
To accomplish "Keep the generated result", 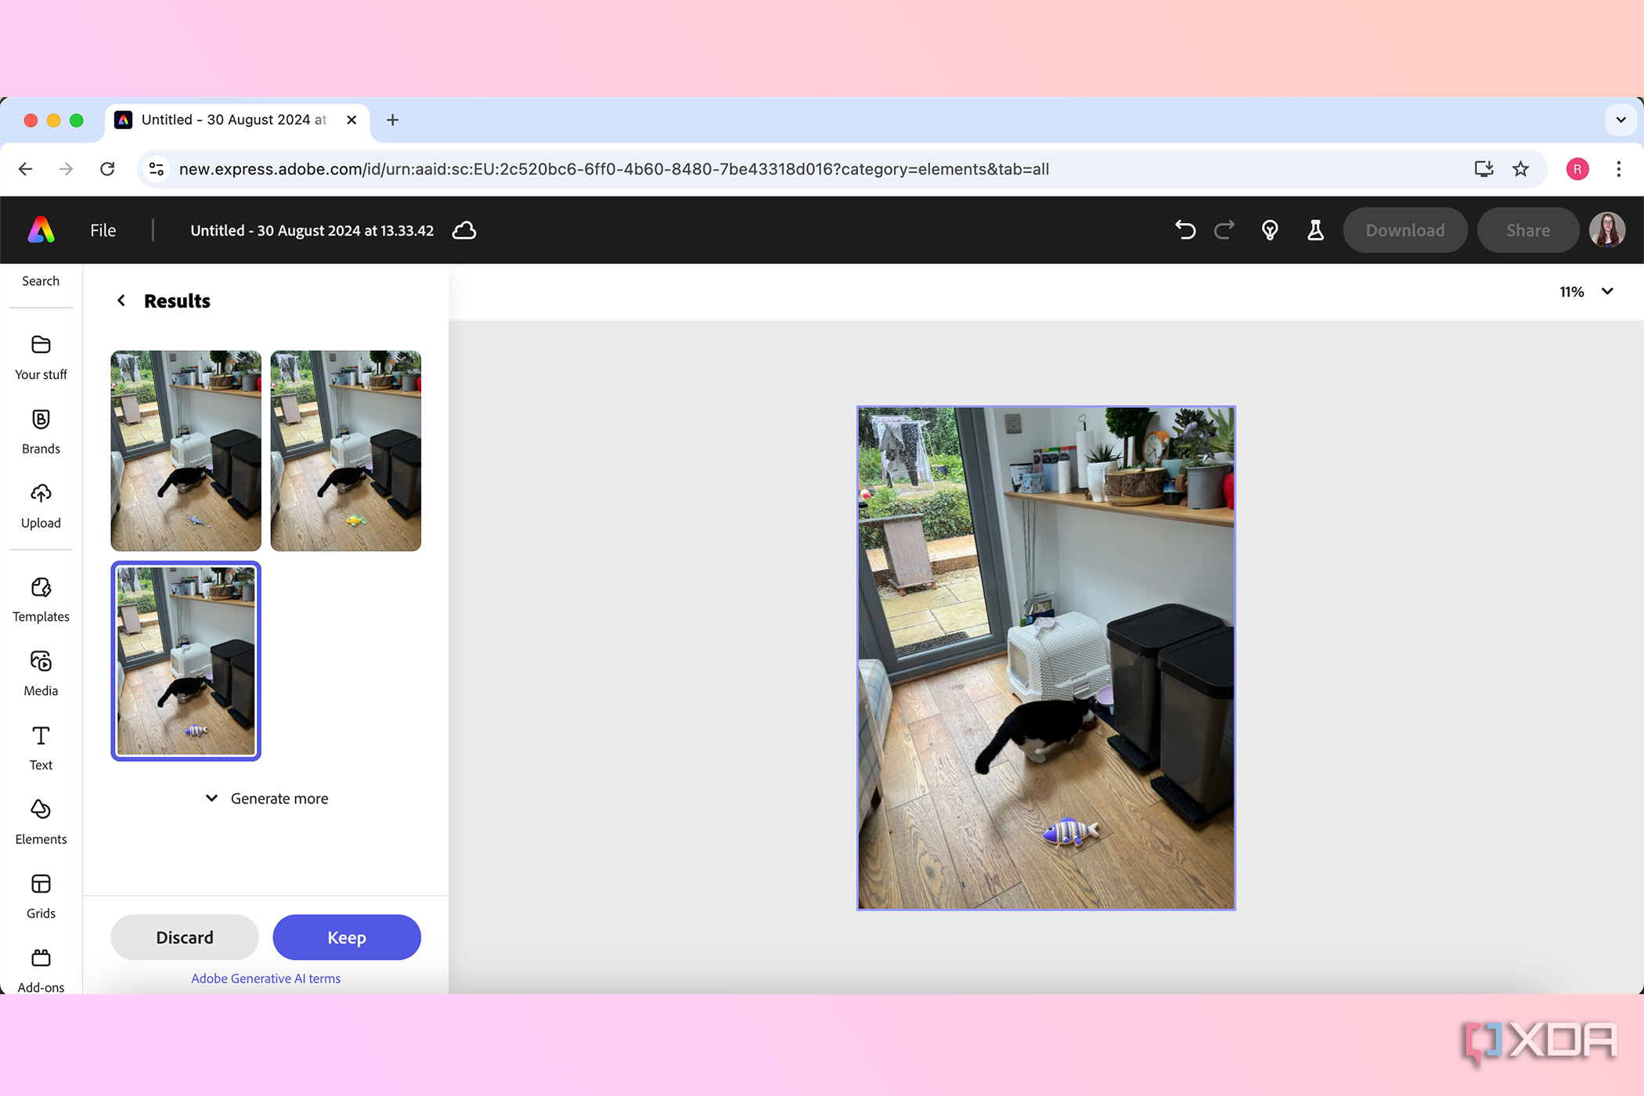I will tap(347, 937).
